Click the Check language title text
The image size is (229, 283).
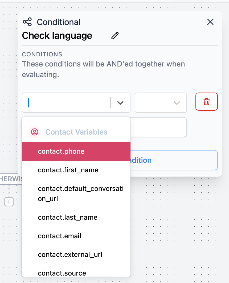(x=57, y=35)
